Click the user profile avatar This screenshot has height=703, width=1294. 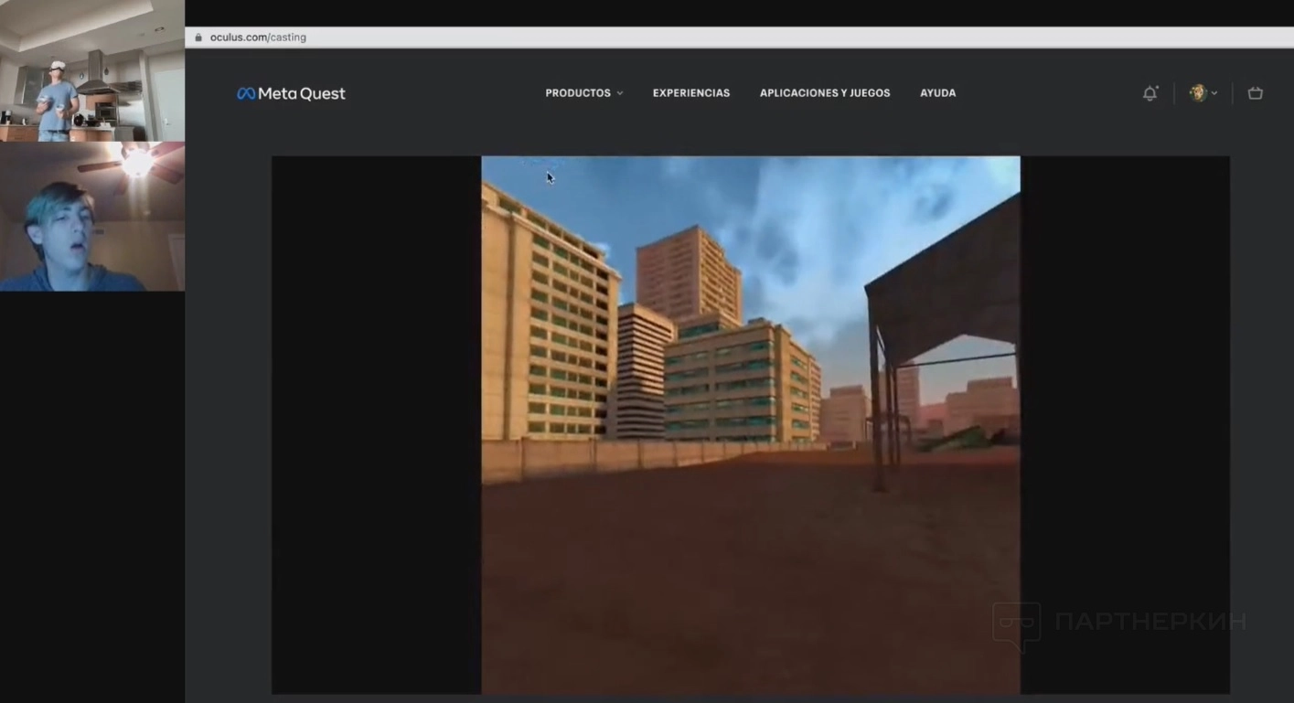[1197, 93]
